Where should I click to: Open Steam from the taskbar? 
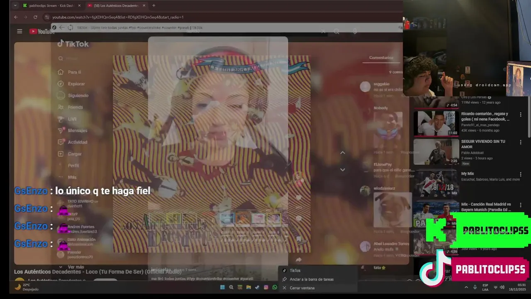pyautogui.click(x=257, y=287)
